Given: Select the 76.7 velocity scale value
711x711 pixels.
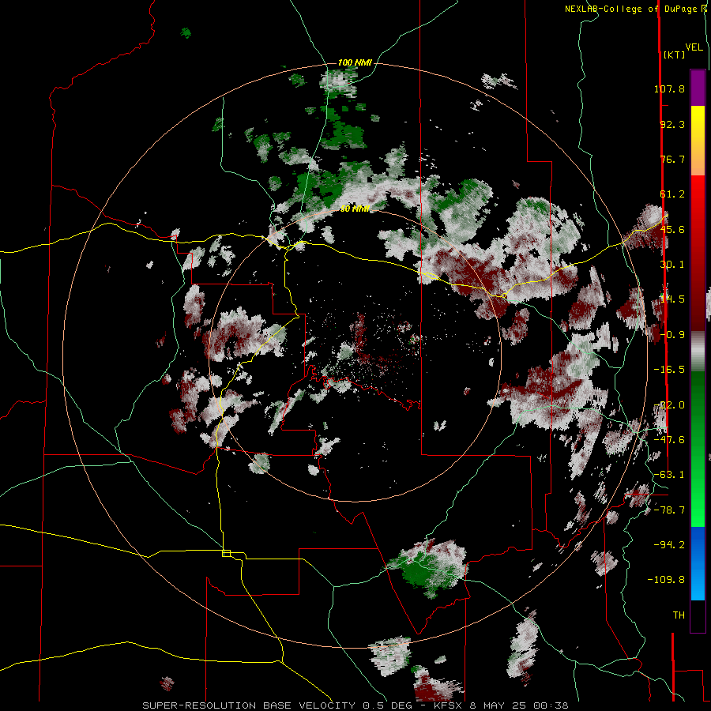Looking at the screenshot, I should pyautogui.click(x=672, y=159).
